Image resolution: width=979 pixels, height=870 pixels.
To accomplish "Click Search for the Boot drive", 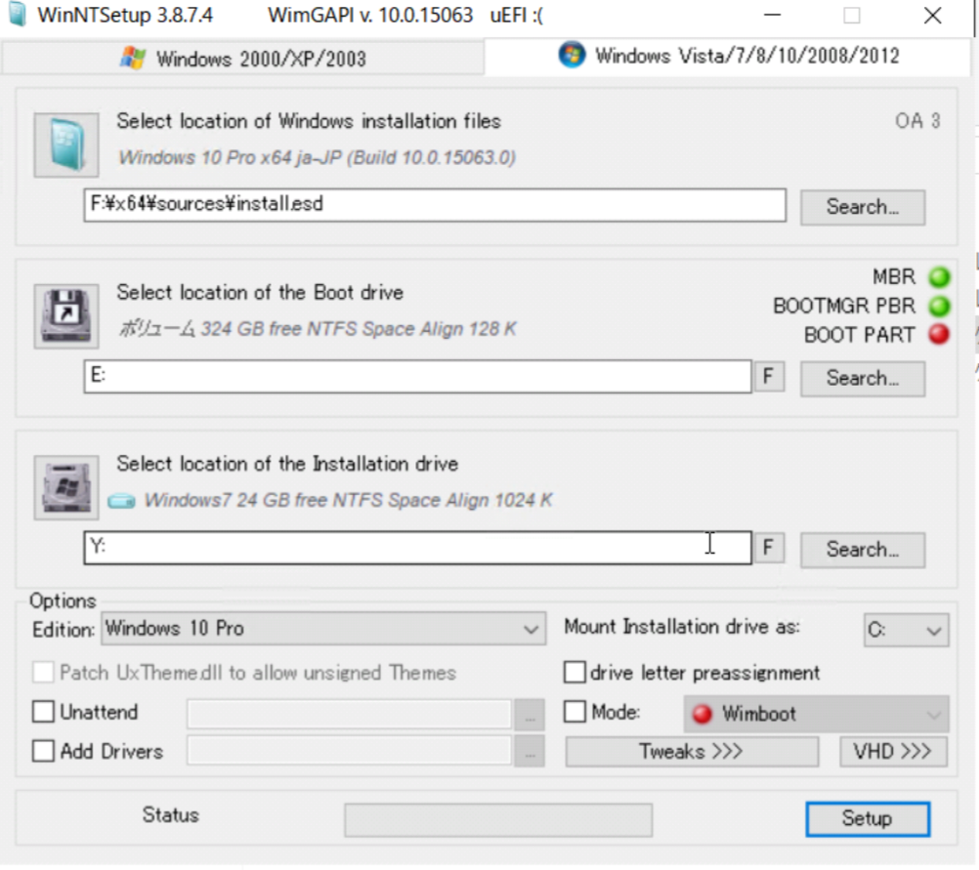I will pyautogui.click(x=863, y=378).
